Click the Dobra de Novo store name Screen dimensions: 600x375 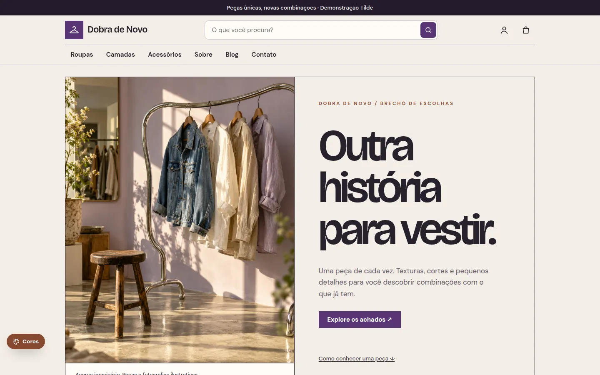coord(117,30)
